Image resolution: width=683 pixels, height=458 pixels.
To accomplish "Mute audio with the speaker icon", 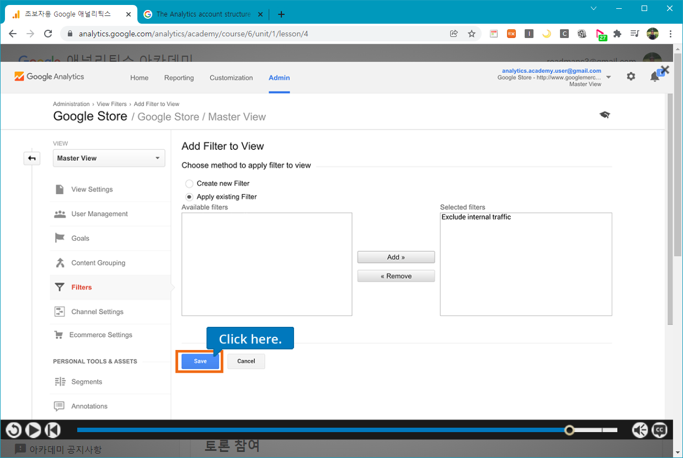I will point(639,430).
